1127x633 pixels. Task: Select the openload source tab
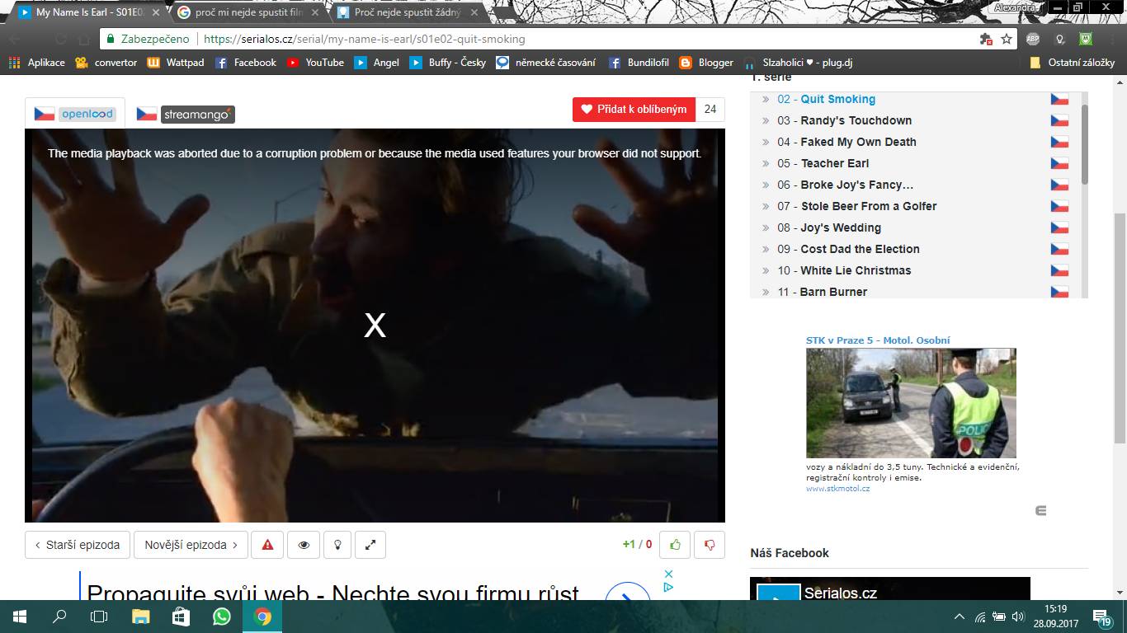point(75,114)
